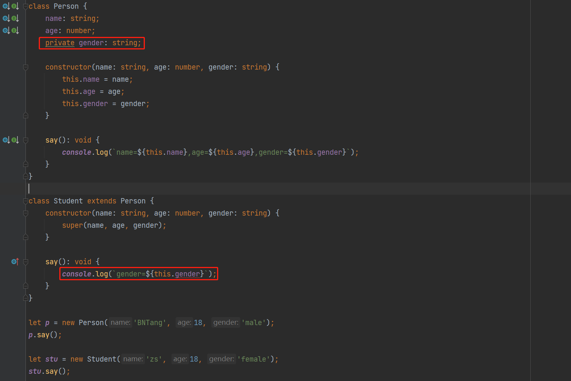Click 'Student' in class Student extends line
Screen dimensions: 571x381
tap(68, 201)
